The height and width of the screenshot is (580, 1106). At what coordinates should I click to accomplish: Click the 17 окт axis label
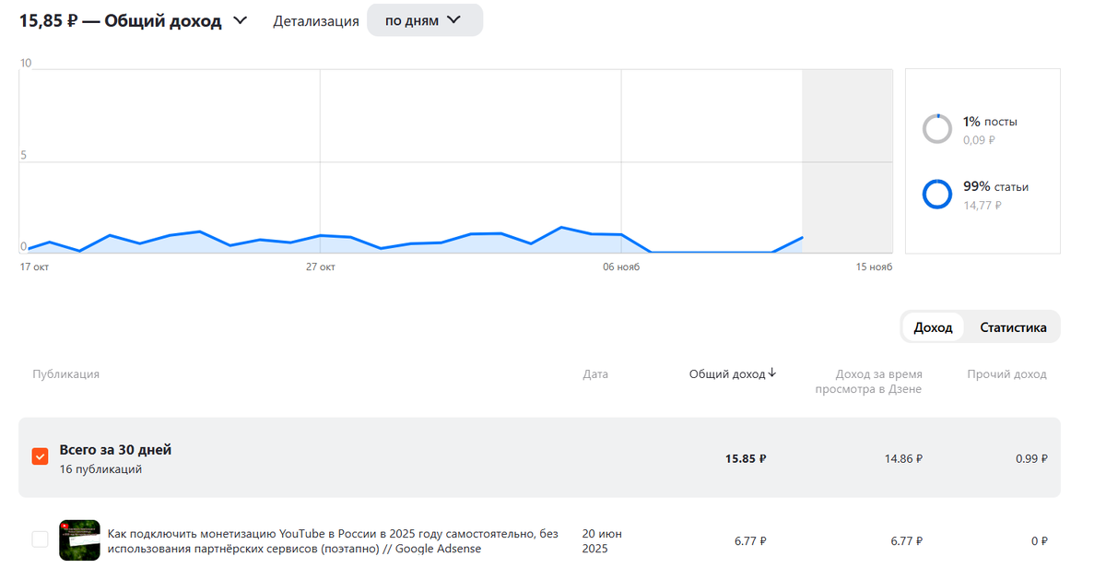click(34, 266)
